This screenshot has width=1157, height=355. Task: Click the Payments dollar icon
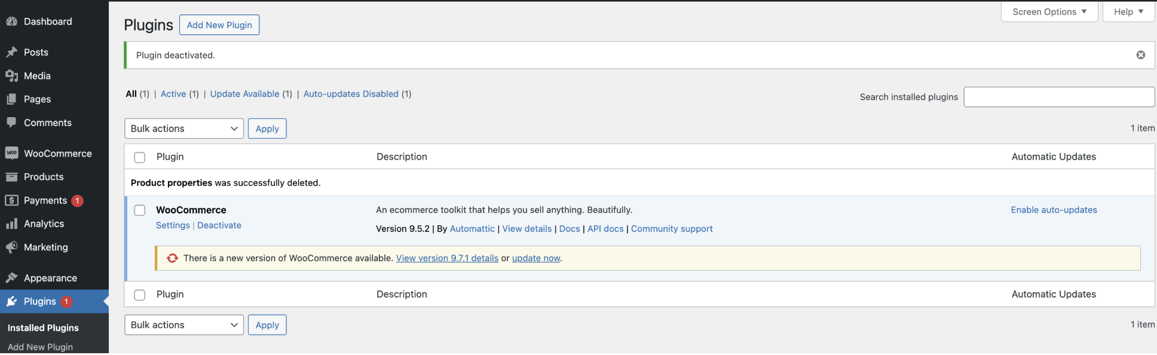[x=11, y=200]
